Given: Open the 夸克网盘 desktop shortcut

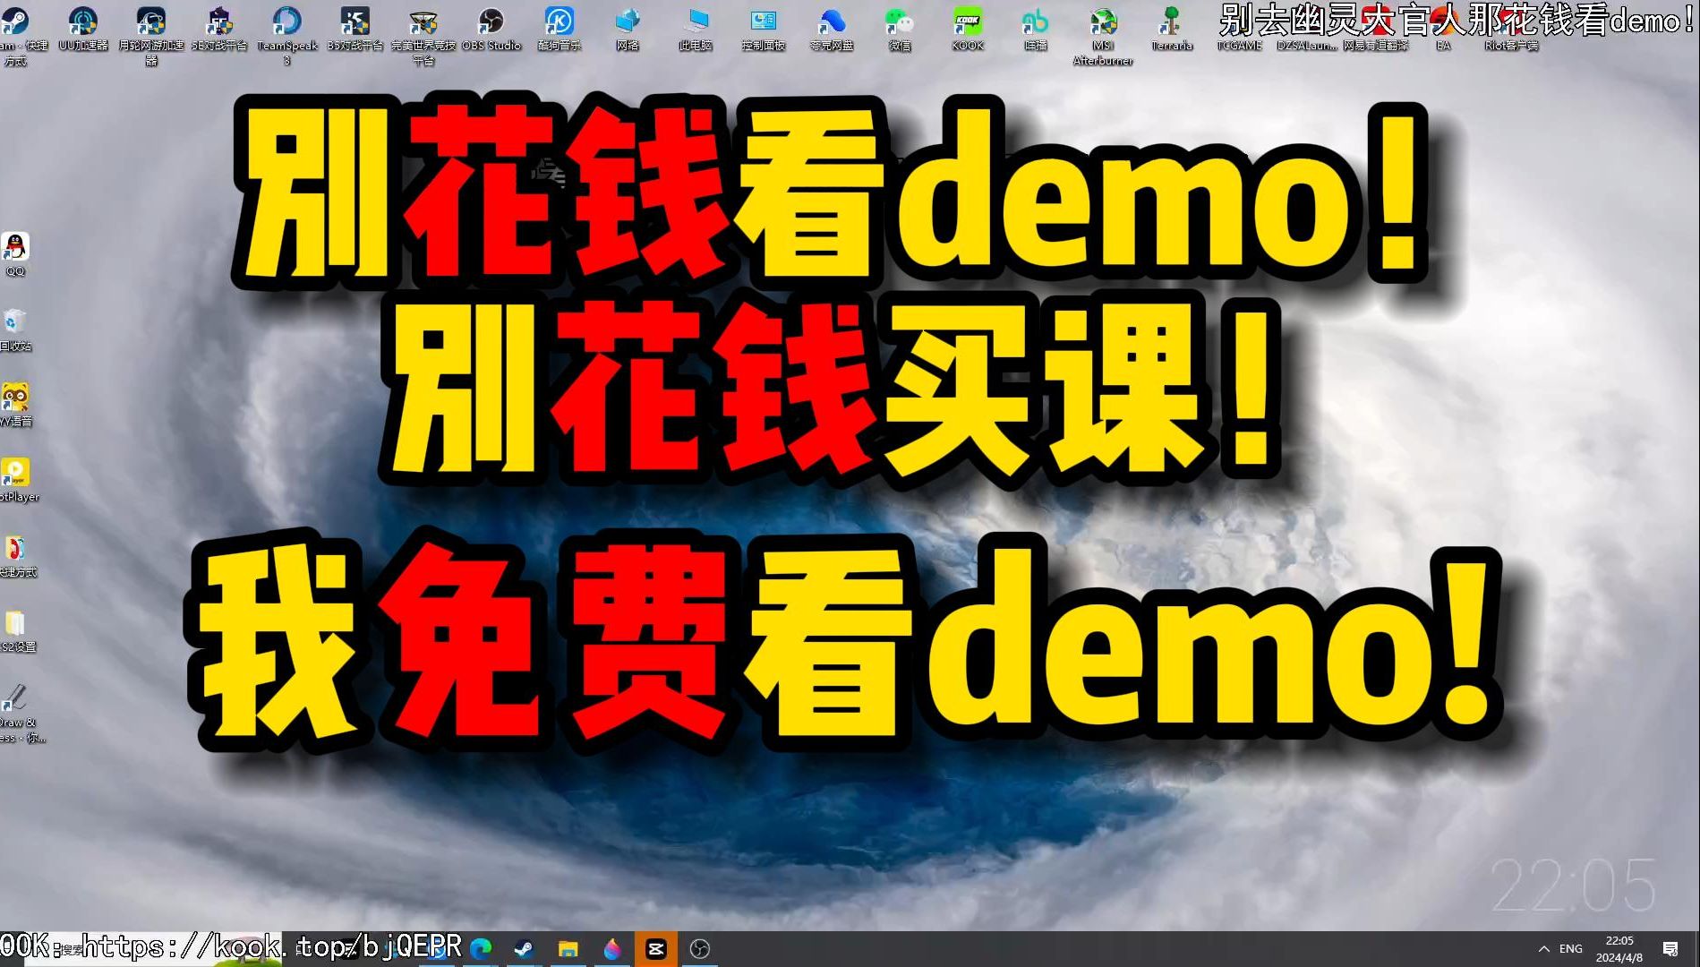Looking at the screenshot, I should (832, 28).
